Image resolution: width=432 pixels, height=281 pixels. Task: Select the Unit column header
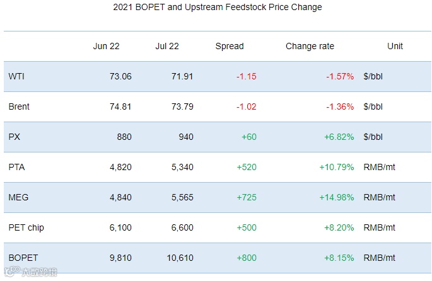click(x=395, y=46)
